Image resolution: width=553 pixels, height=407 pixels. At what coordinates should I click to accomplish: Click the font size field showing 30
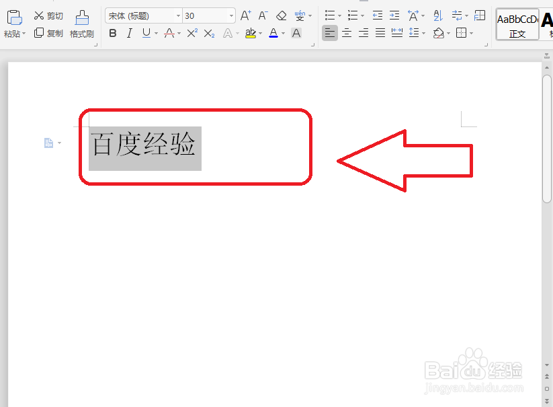205,16
